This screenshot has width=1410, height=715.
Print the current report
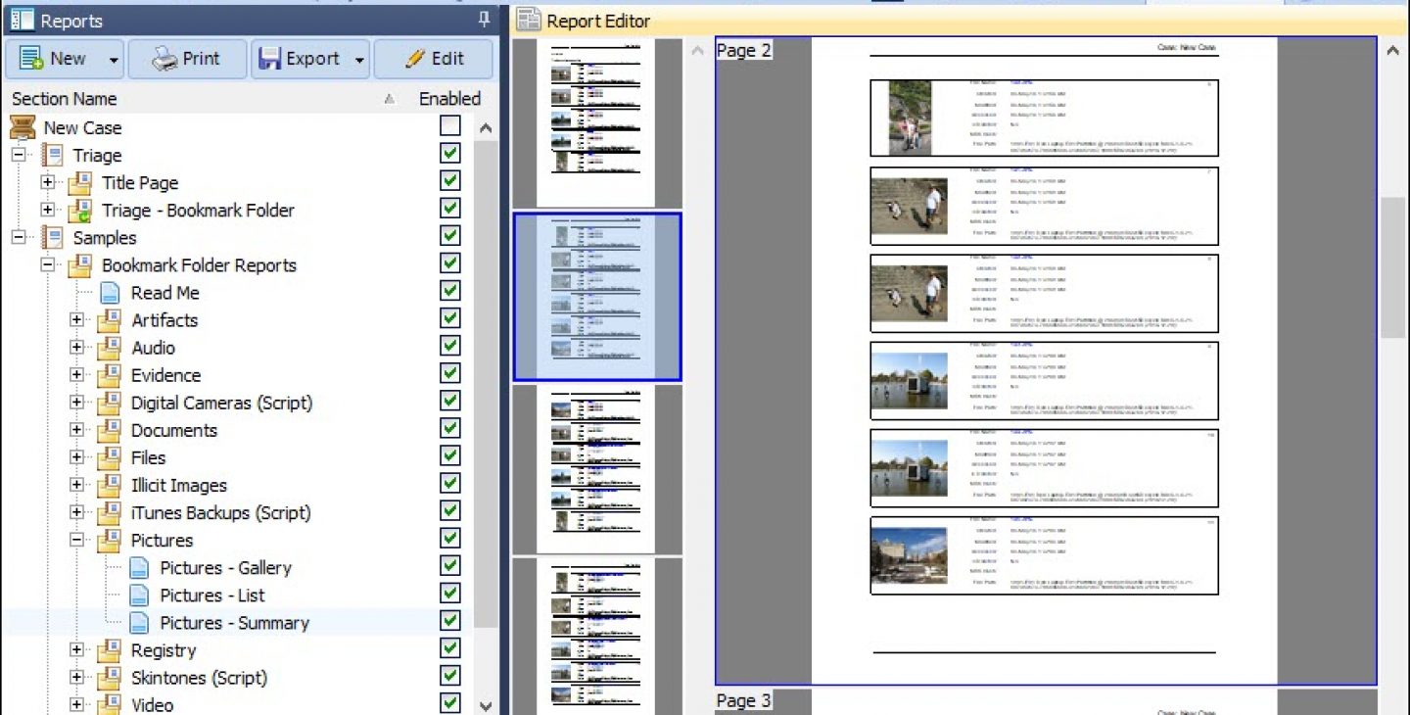coord(187,59)
